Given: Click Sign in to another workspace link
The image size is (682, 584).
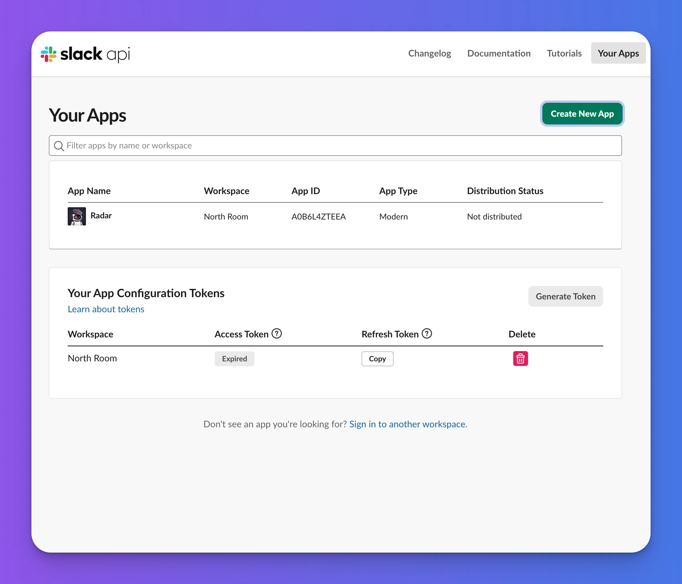Looking at the screenshot, I should click(x=407, y=424).
